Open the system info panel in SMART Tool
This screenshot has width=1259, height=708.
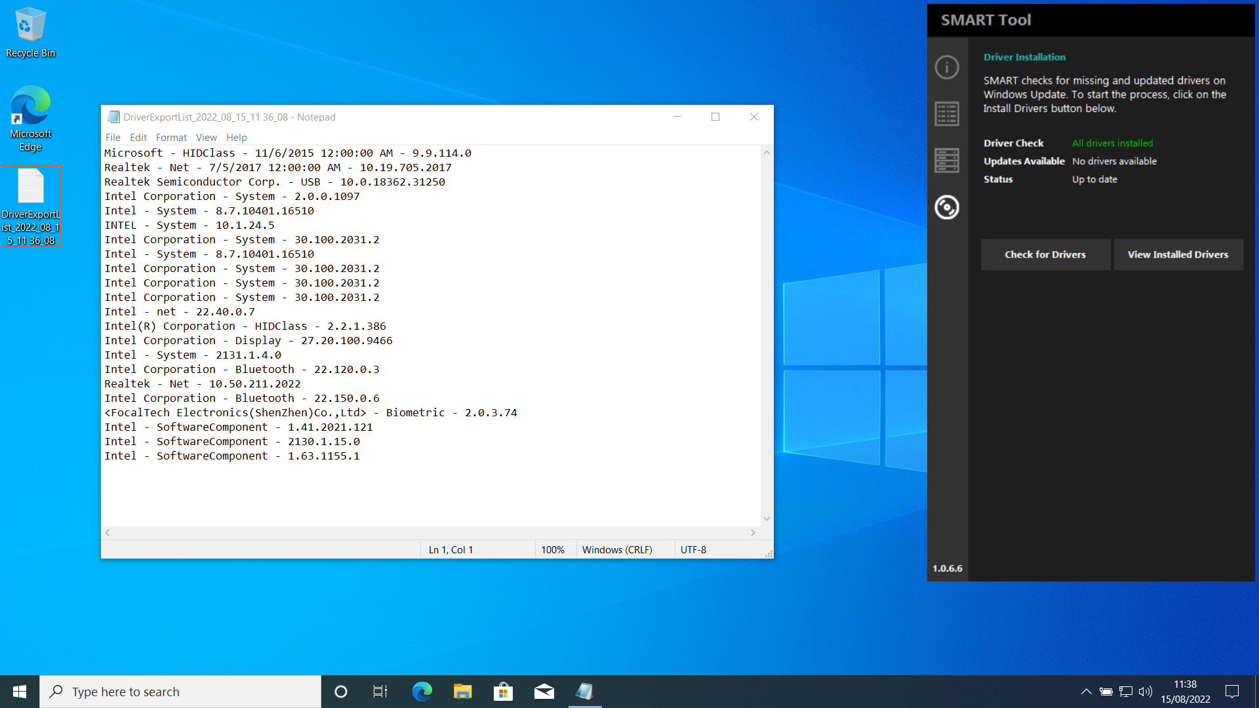coord(947,66)
